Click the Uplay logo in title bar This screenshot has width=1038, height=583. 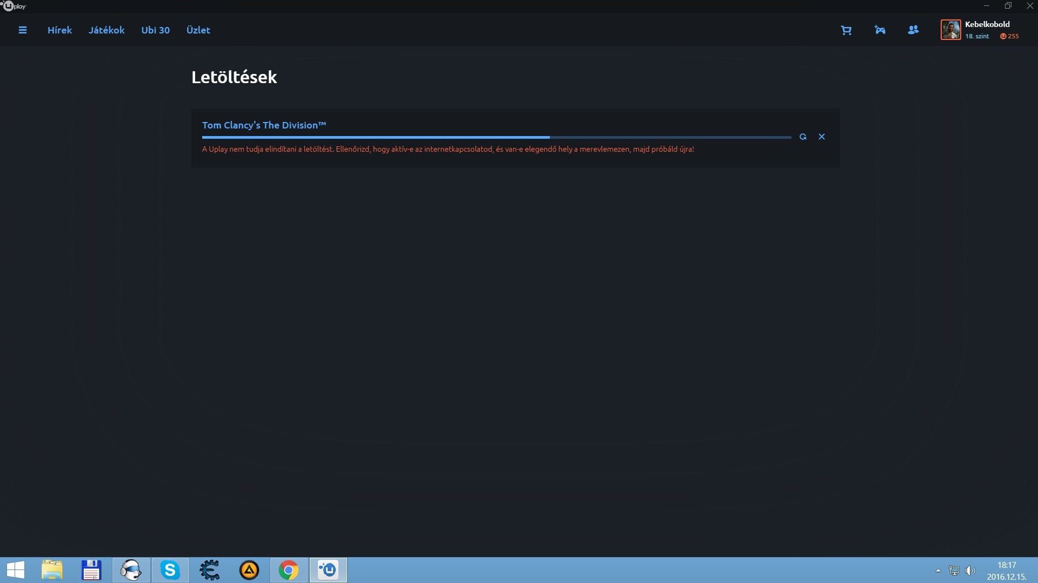point(14,6)
